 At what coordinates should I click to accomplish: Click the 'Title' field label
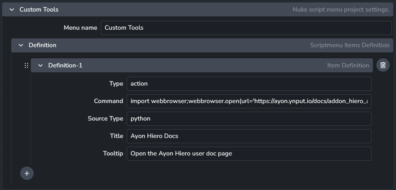[117, 136]
